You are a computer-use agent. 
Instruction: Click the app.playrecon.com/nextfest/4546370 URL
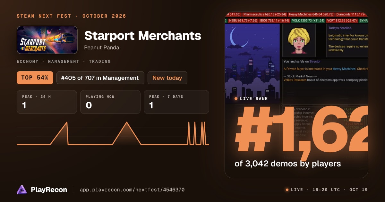132,190
